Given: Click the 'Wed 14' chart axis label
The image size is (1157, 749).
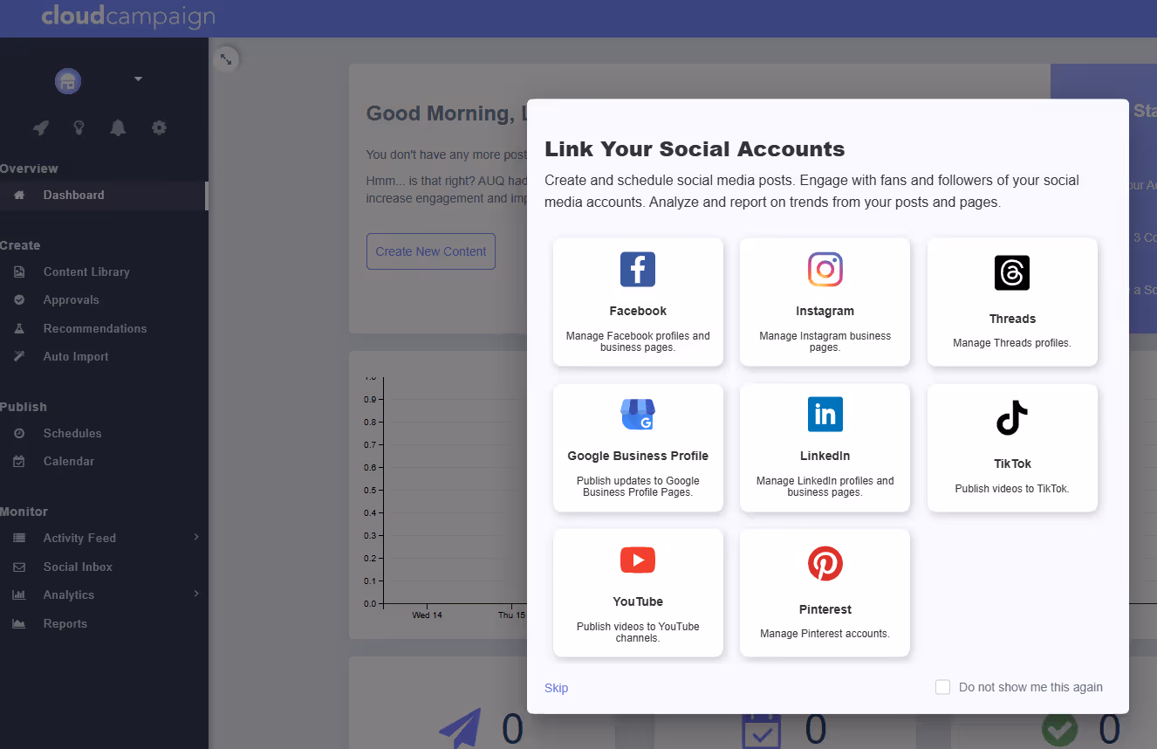Looking at the screenshot, I should (x=427, y=615).
